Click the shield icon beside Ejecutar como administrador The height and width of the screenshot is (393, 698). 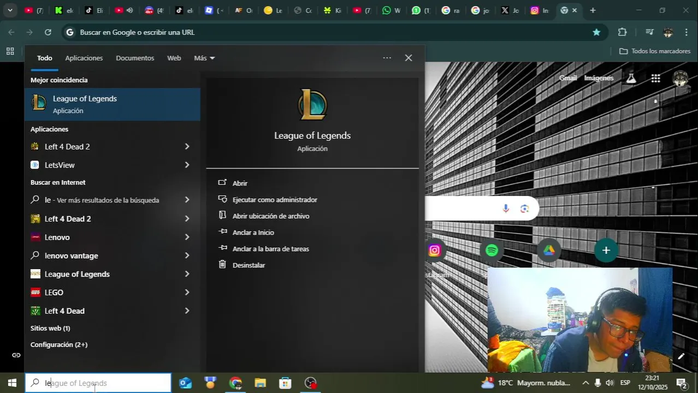222,199
